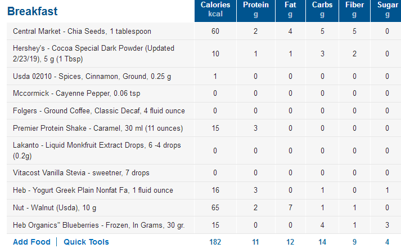
Task: Open Heb Yogurt Greek Plain Nonfat entry
Action: click(93, 190)
